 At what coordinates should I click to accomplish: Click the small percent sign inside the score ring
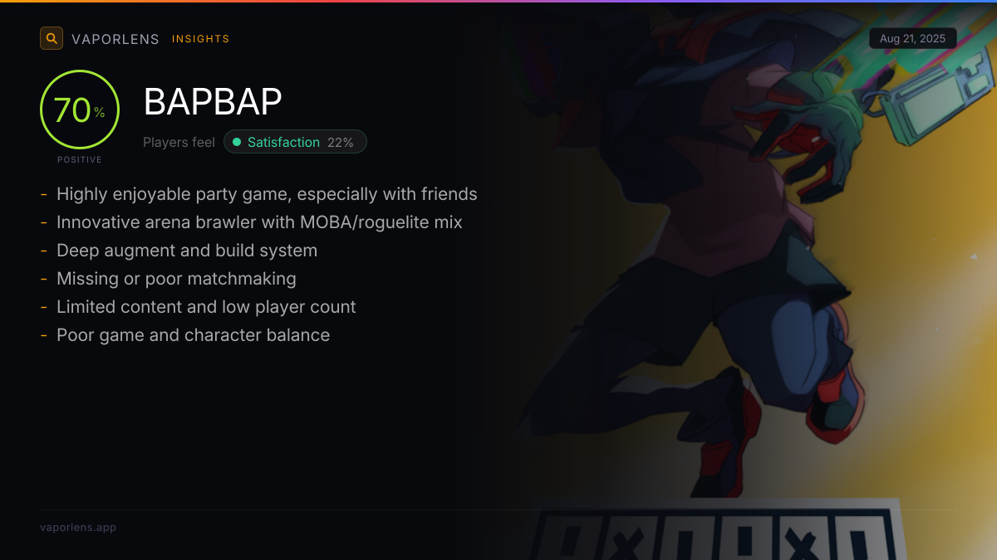click(100, 113)
